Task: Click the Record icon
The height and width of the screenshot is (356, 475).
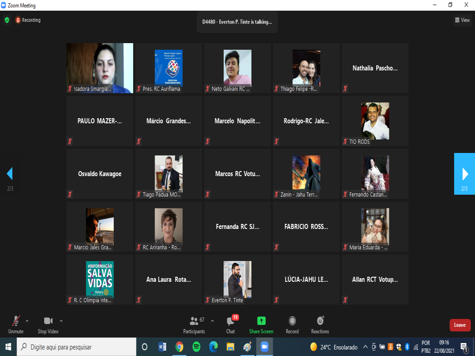Action: 292,321
